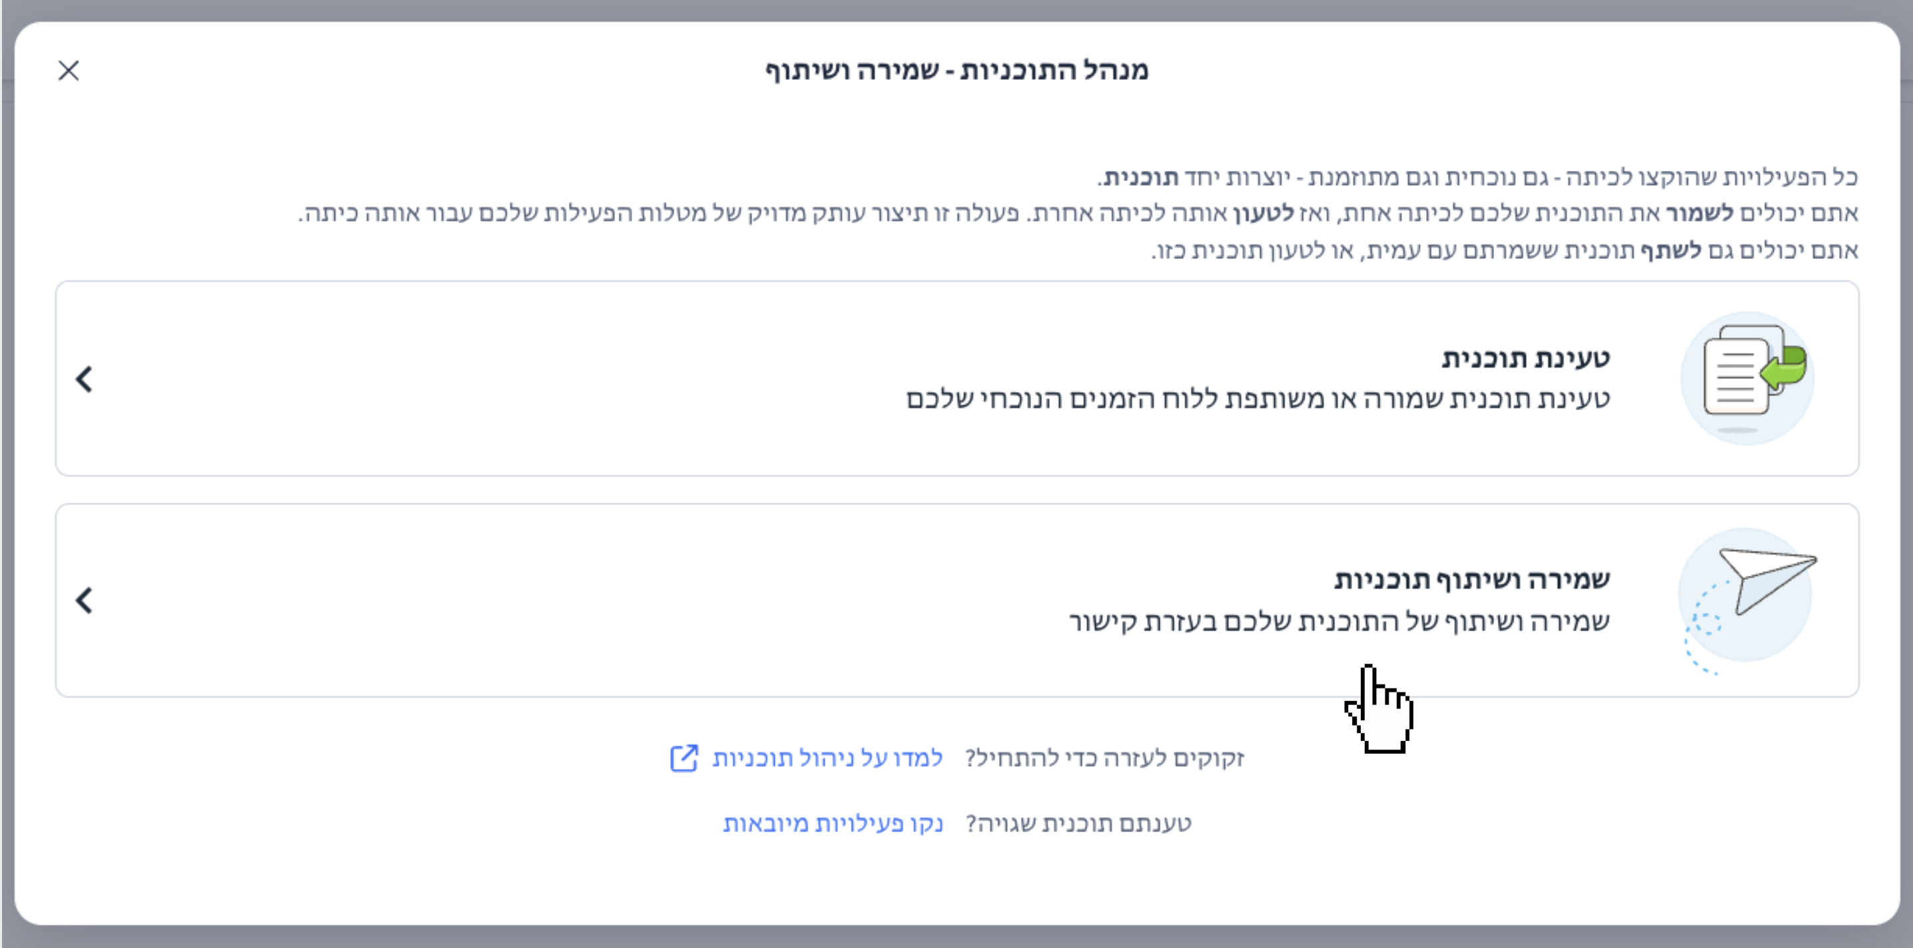Image resolution: width=1913 pixels, height=948 pixels.
Task: Click the text זקוקים לעזרה כדי להתחיל
Action: 1104,758
